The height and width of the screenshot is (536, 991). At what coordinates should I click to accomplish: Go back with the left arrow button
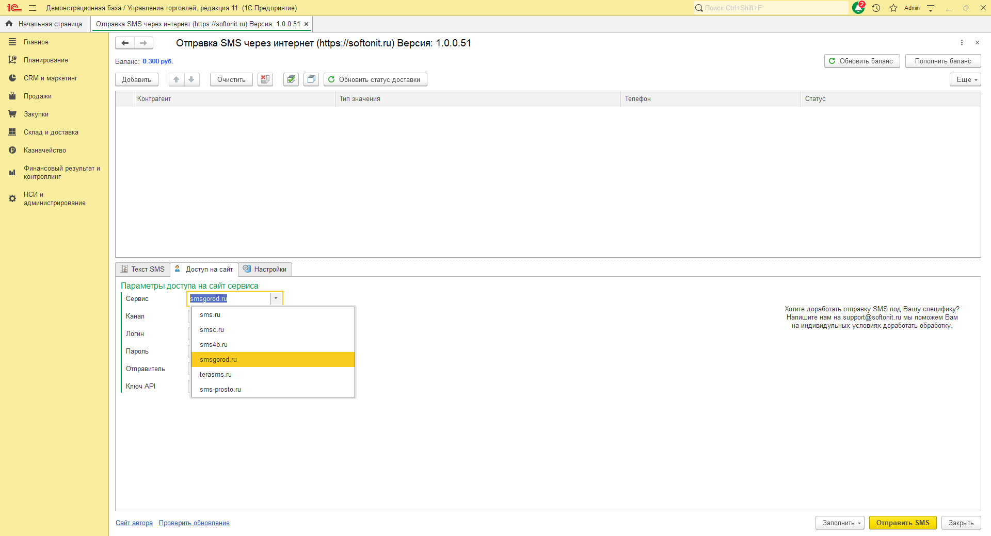click(x=125, y=43)
